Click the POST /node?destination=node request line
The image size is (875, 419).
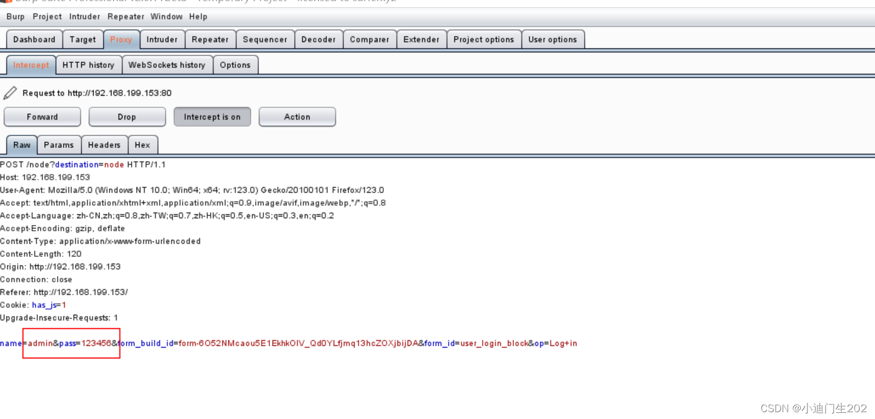(x=83, y=164)
